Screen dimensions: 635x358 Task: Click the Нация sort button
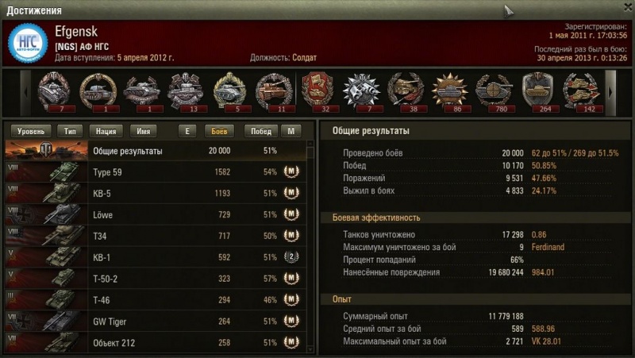tap(106, 131)
